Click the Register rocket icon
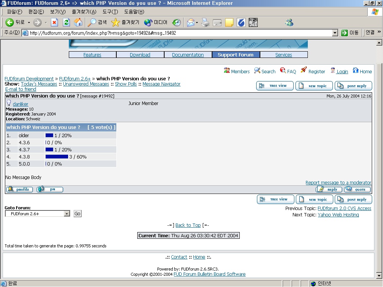The width and height of the screenshot is (383, 287). (x=304, y=70)
